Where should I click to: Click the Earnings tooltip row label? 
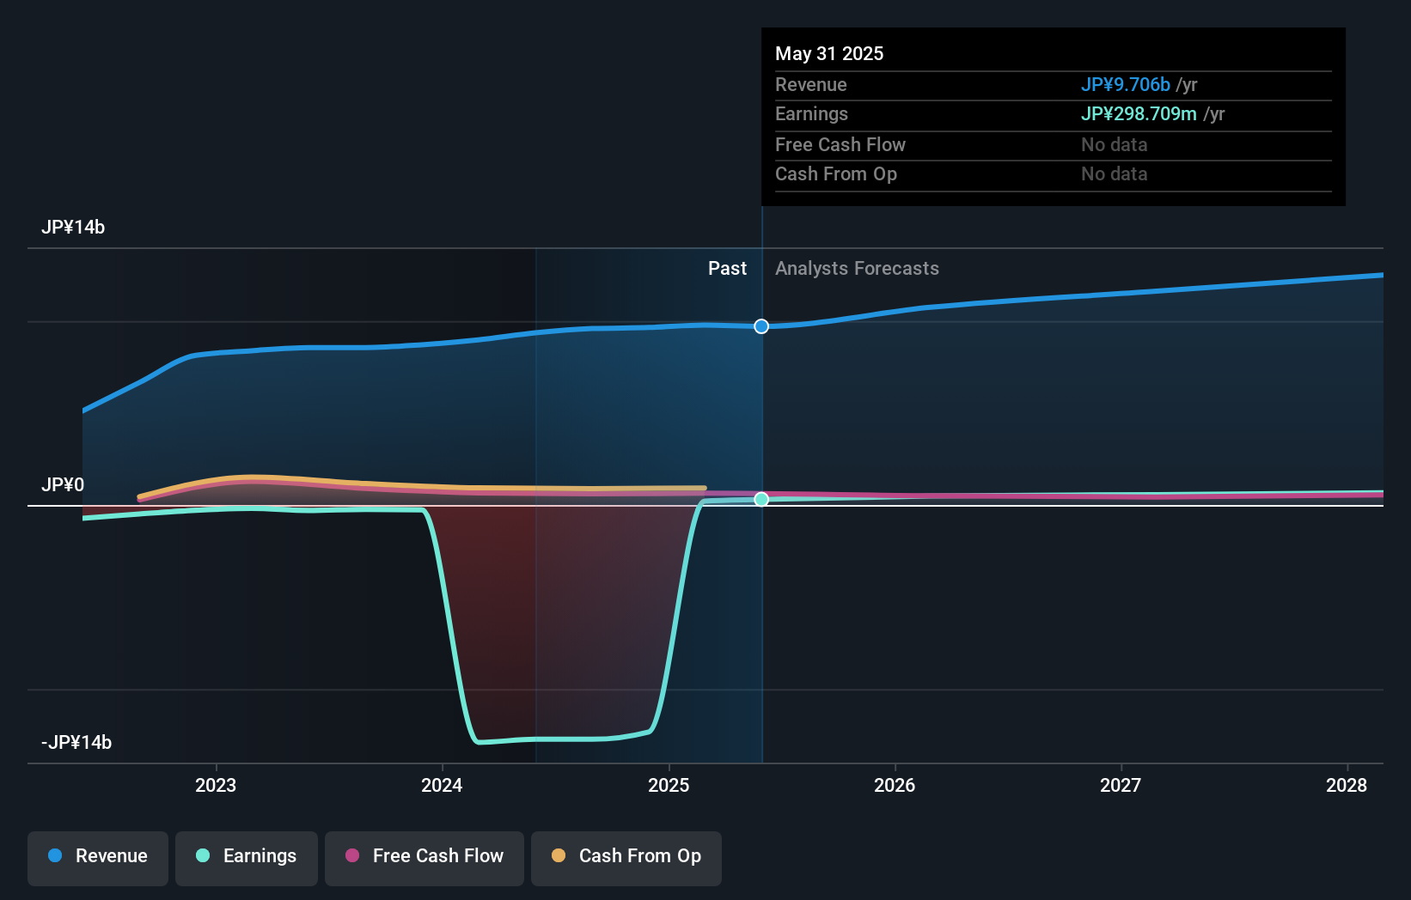(811, 114)
